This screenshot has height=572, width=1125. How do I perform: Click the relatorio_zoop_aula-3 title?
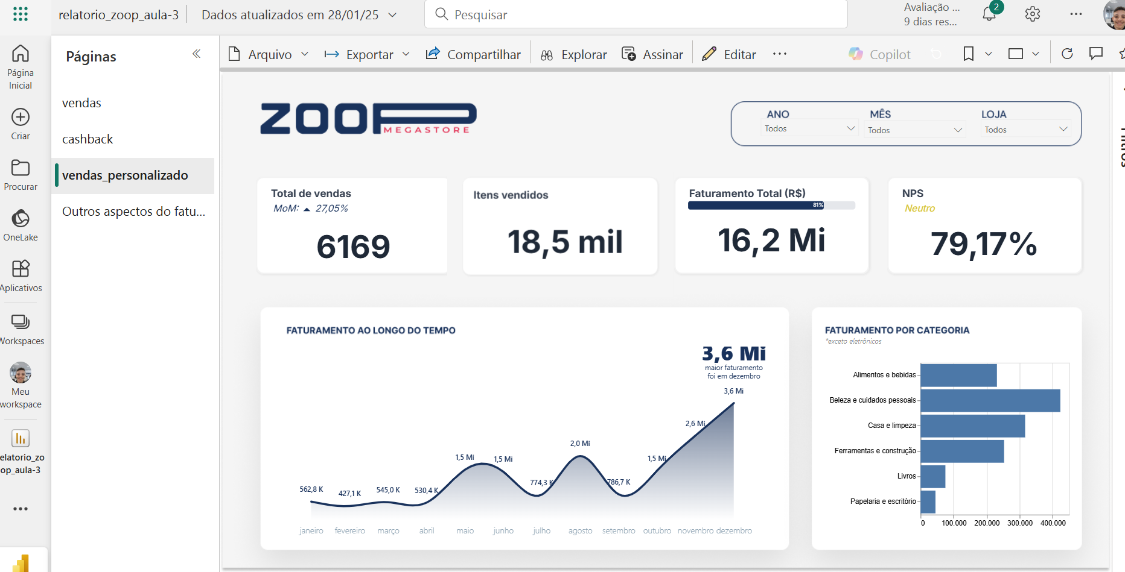118,15
